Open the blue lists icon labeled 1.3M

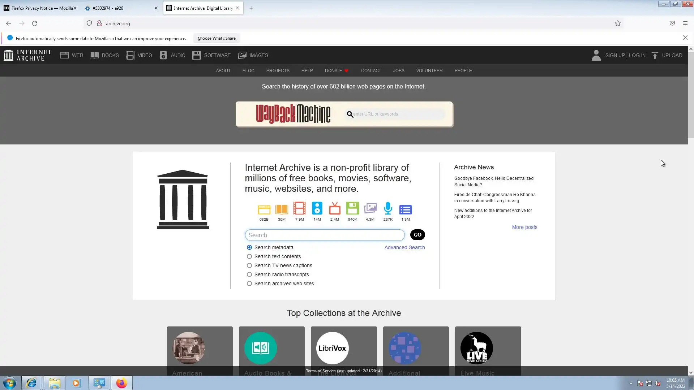(405, 209)
